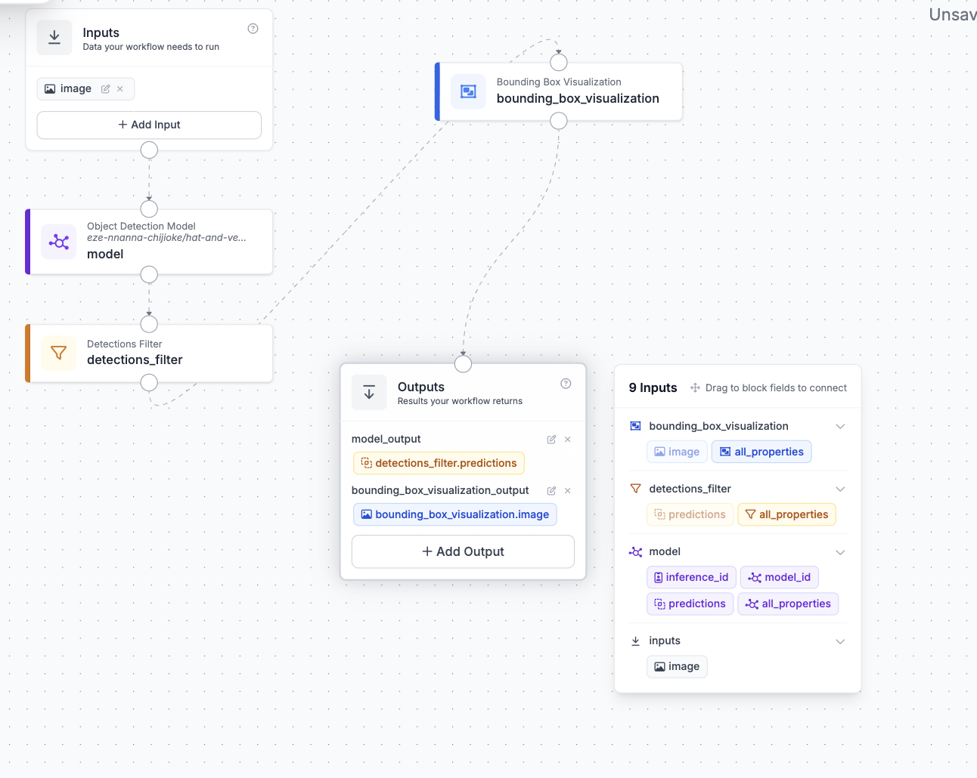Collapse the inputs section chevron
Screen dimensions: 977x778
pyautogui.click(x=840, y=642)
